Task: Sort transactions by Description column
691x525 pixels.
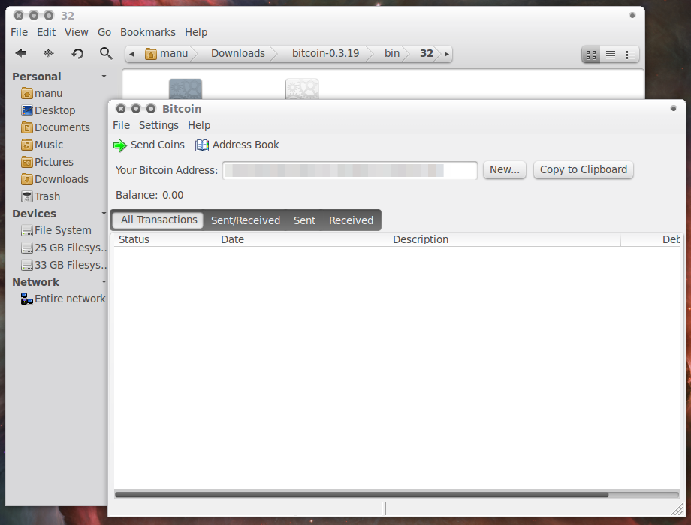Action: tap(504, 239)
